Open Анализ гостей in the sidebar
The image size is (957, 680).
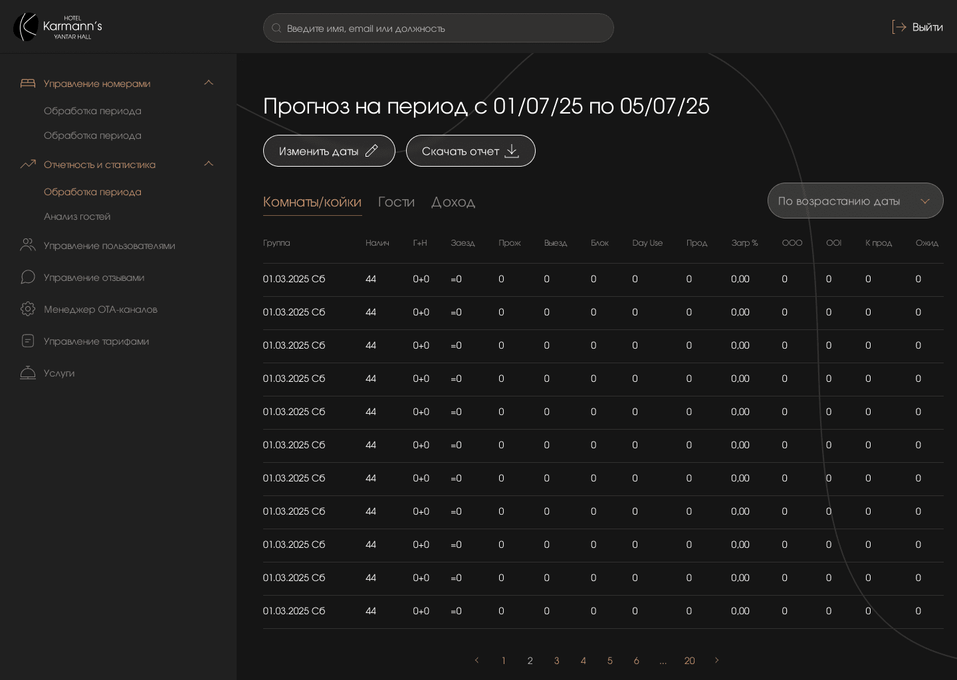[x=78, y=216]
